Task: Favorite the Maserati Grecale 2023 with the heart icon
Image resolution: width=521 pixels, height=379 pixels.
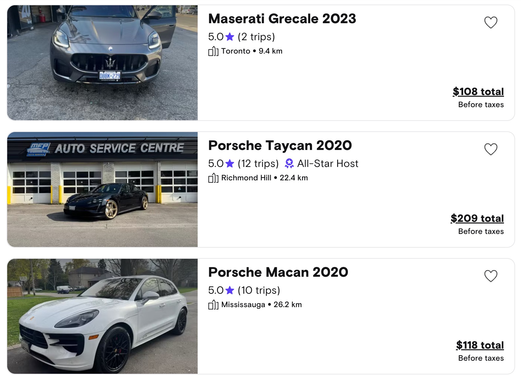Action: pyautogui.click(x=491, y=23)
